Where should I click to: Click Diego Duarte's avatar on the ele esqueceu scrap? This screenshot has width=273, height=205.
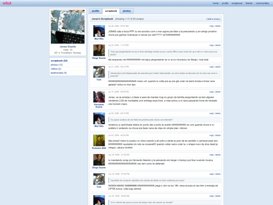[99, 50]
